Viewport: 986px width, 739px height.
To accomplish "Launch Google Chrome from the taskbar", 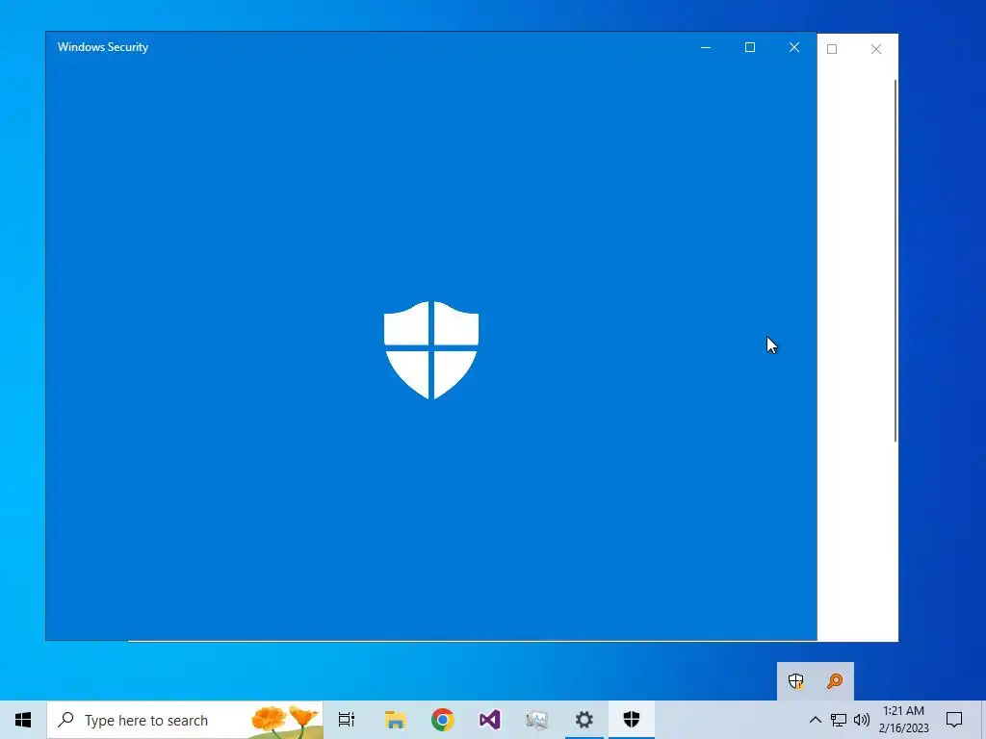I will (443, 720).
